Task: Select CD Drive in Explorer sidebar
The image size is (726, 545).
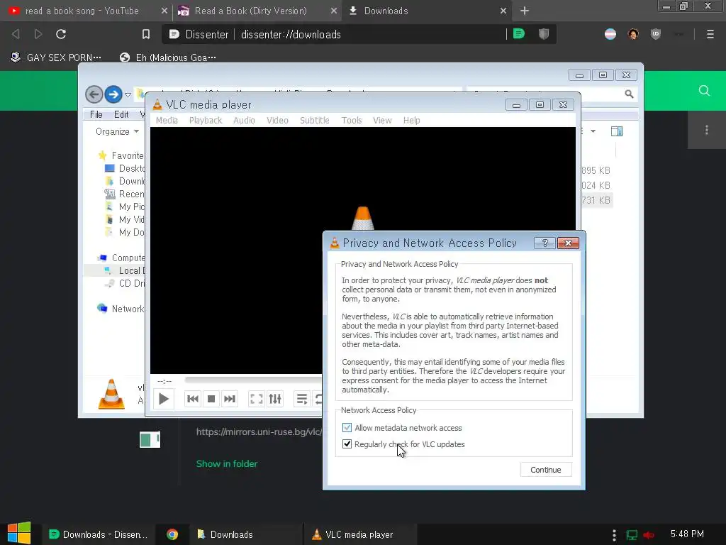Action: (x=125, y=283)
